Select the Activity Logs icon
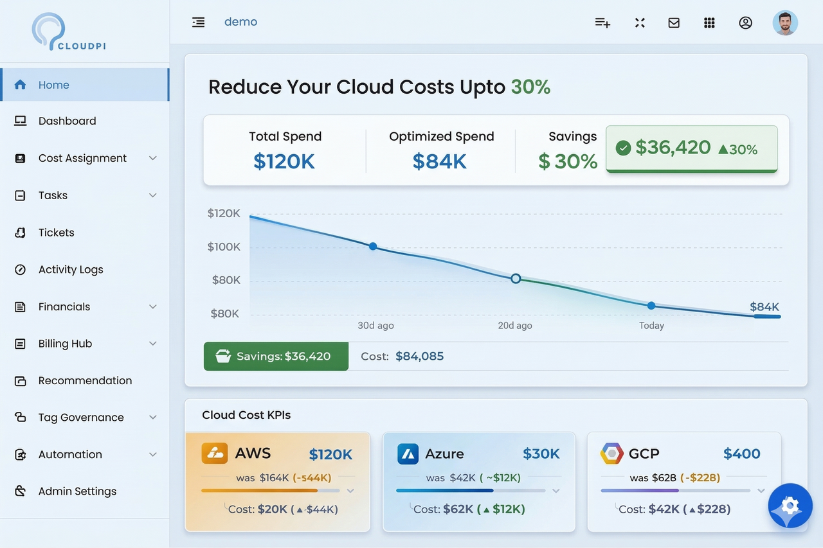This screenshot has width=823, height=548. (x=21, y=269)
